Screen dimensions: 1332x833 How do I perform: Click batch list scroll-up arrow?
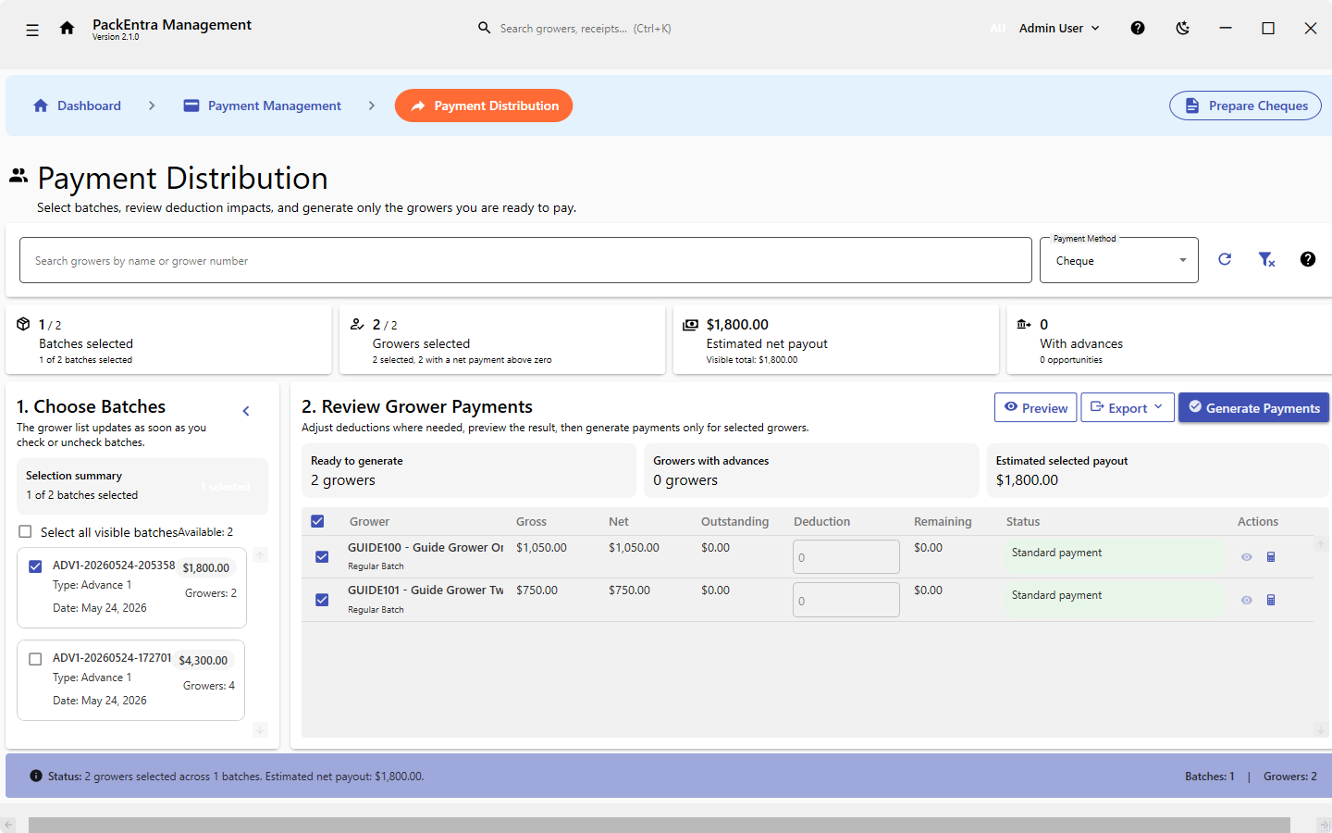click(x=260, y=555)
